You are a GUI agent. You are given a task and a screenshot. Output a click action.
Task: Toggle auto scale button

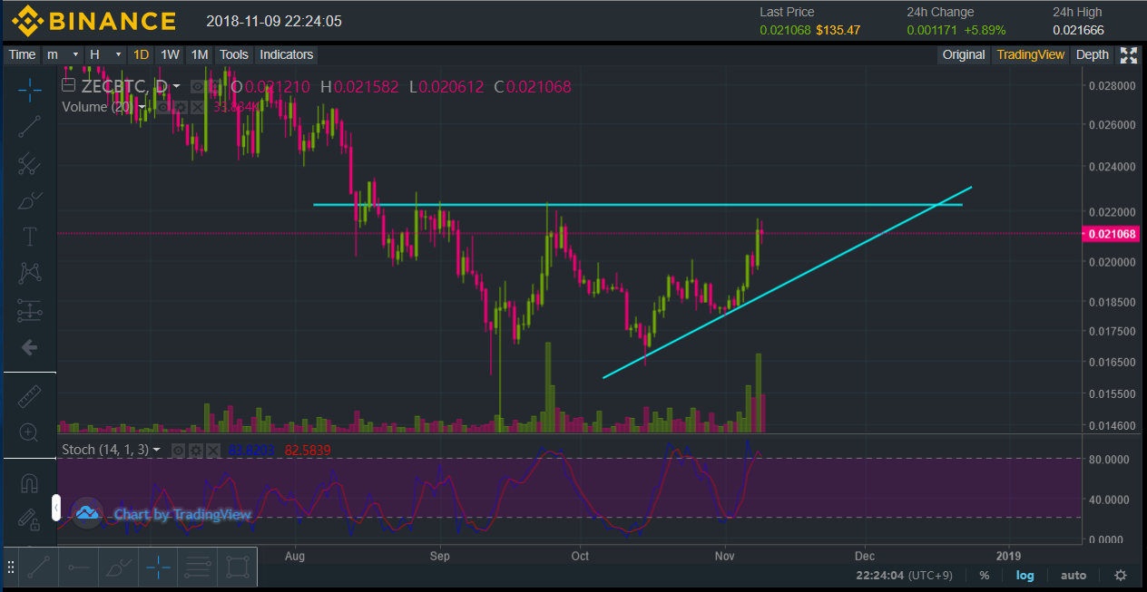pyautogui.click(x=1073, y=575)
